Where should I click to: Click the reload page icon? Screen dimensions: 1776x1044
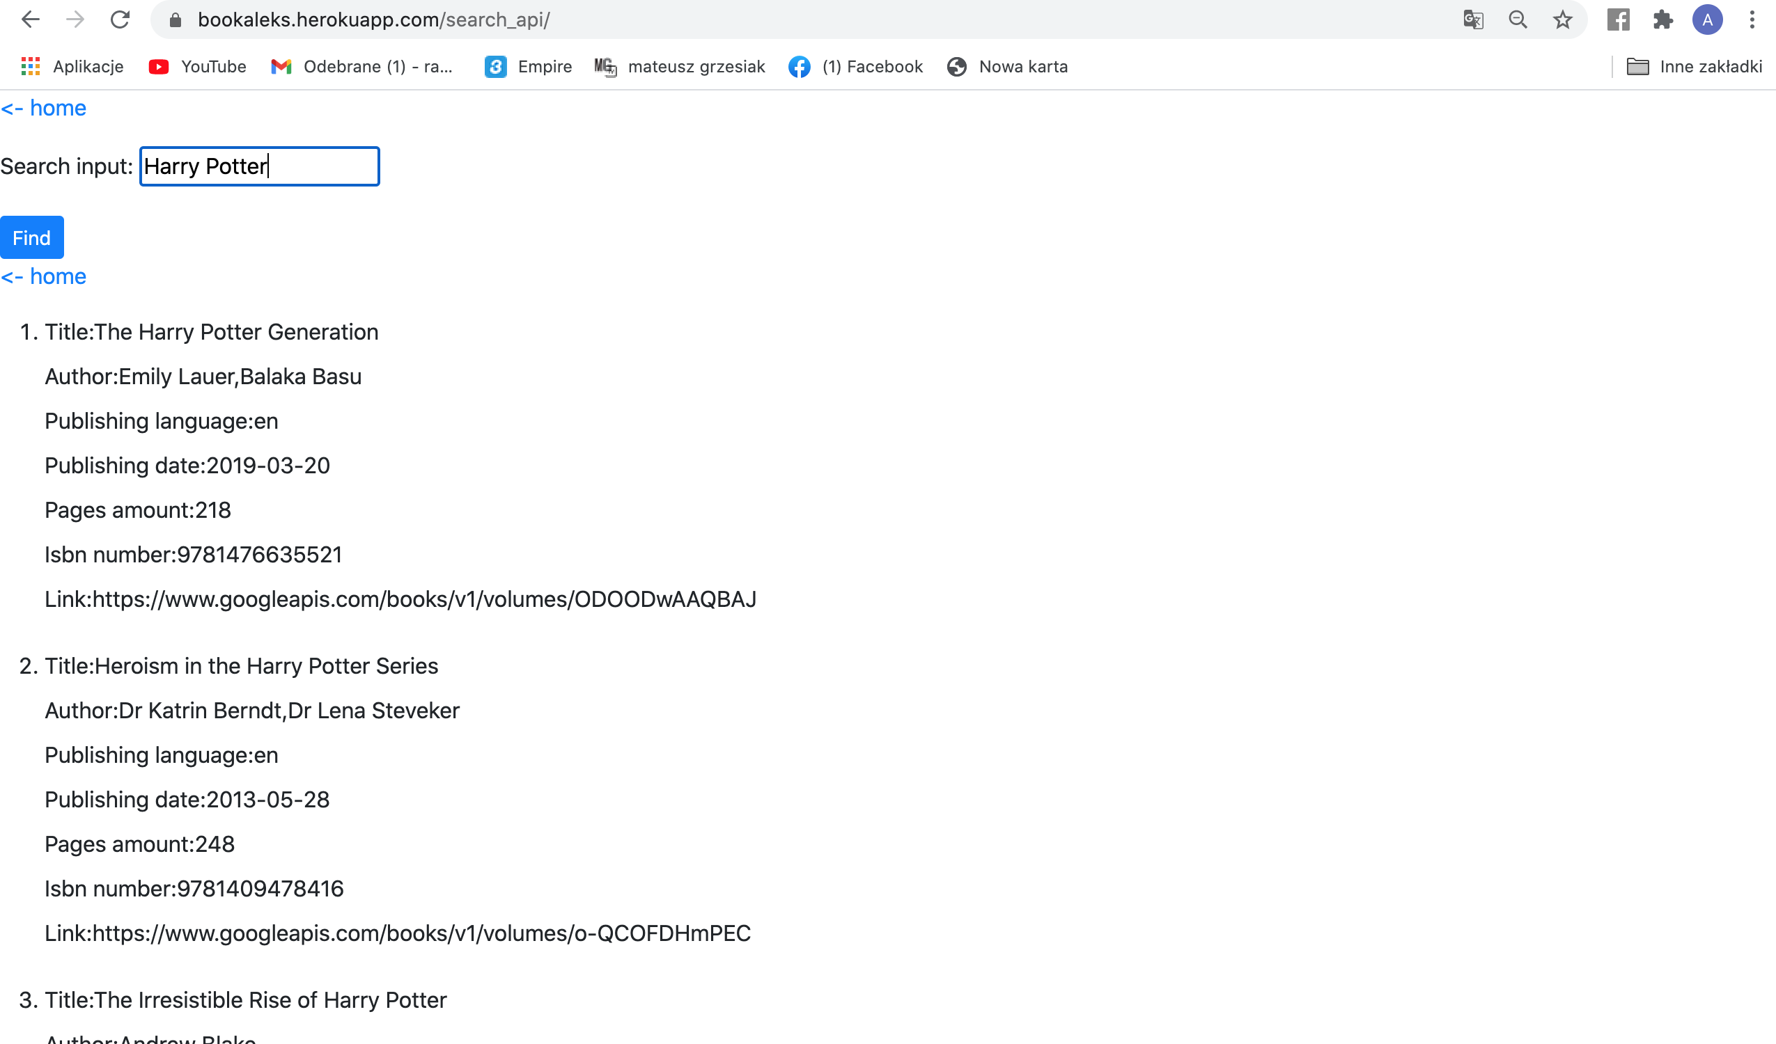[120, 19]
